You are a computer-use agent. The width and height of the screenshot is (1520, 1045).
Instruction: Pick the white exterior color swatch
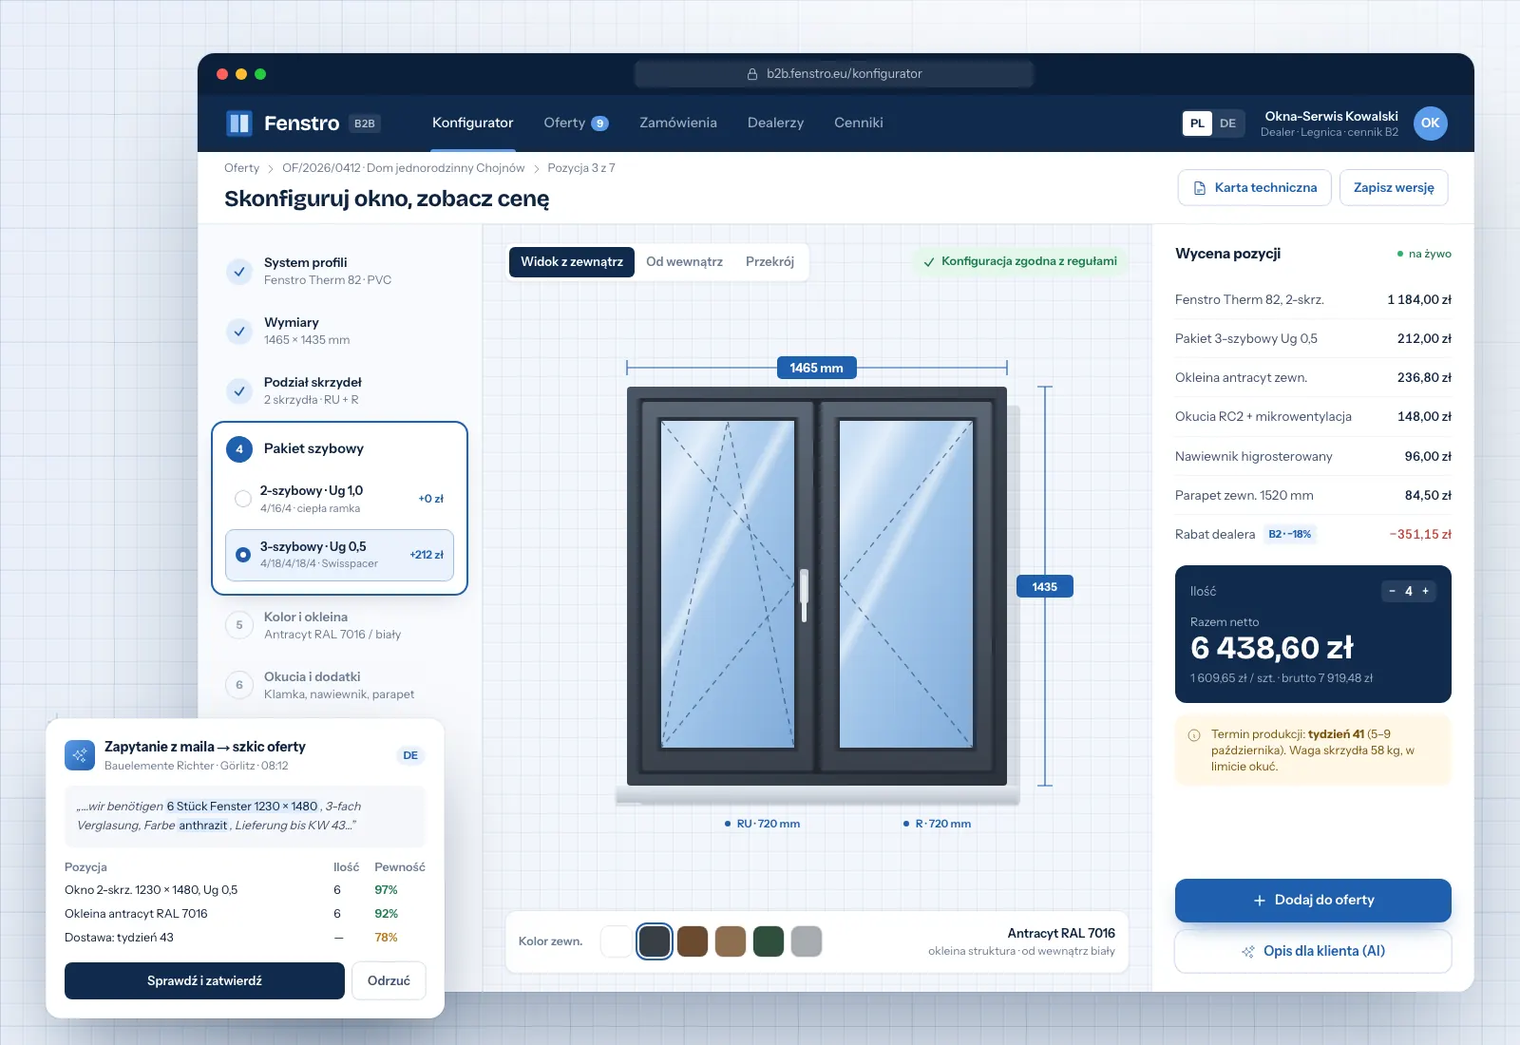coord(617,941)
